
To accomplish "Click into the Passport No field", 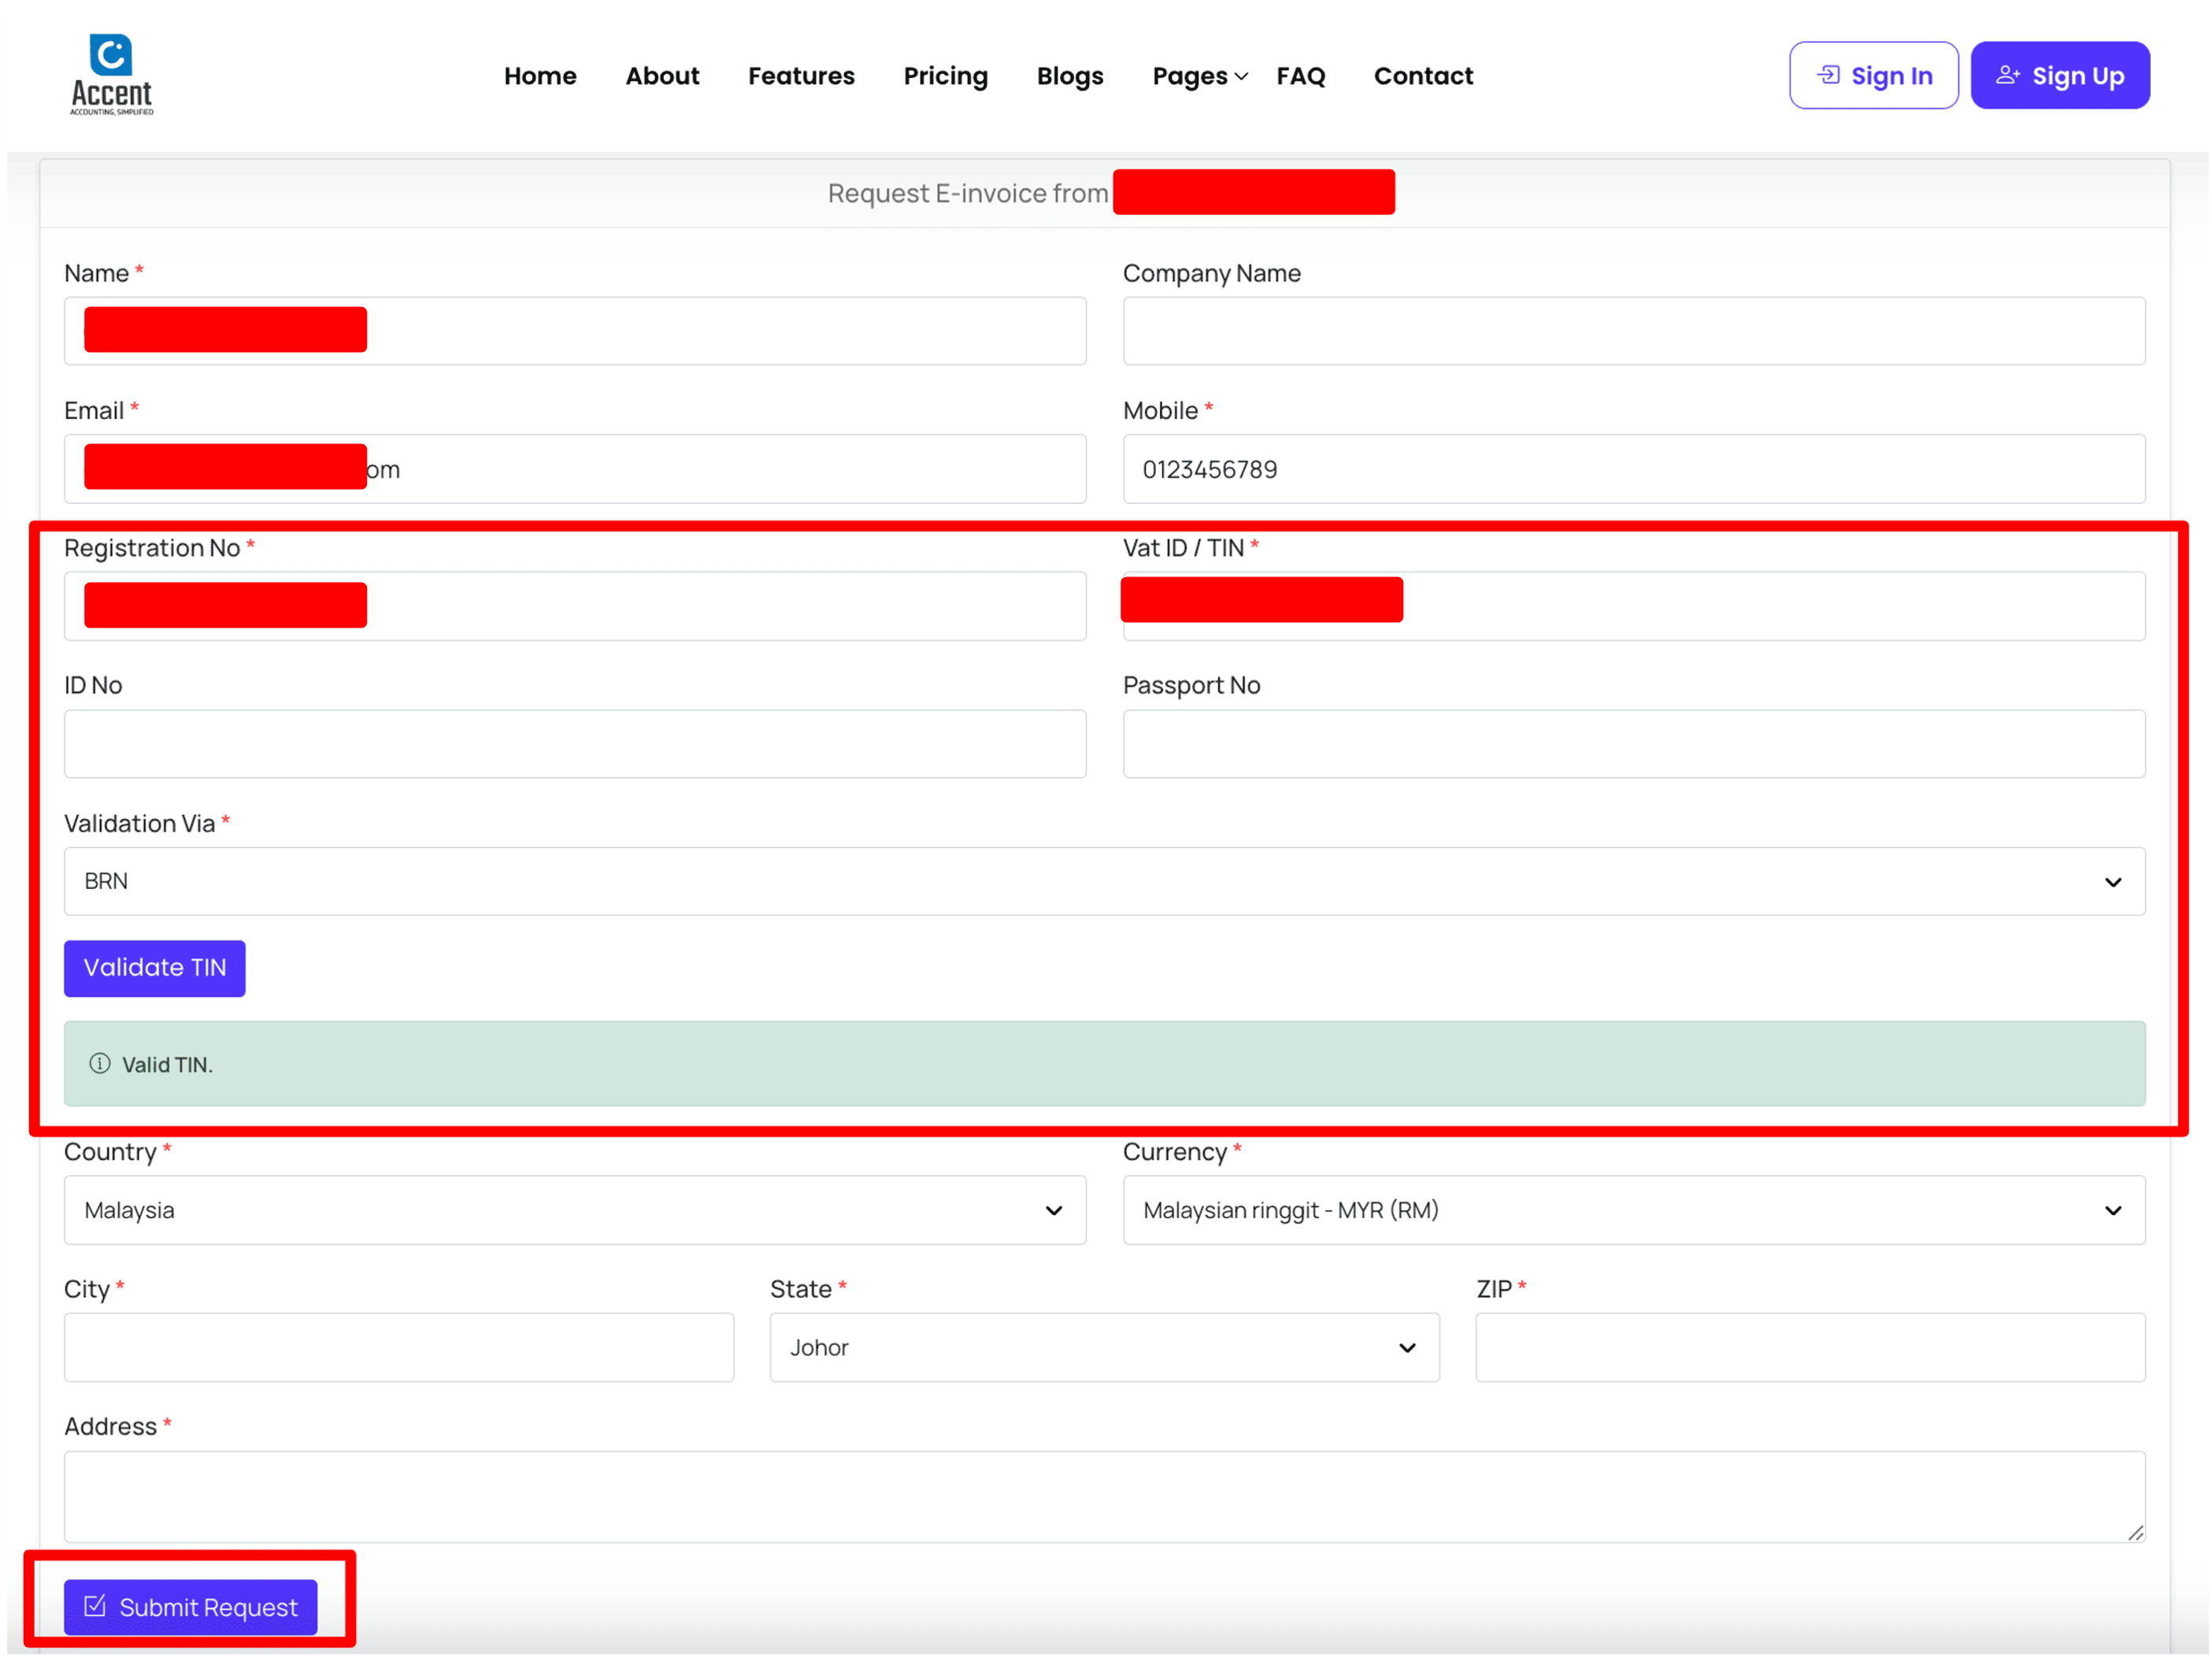I will pyautogui.click(x=1633, y=744).
